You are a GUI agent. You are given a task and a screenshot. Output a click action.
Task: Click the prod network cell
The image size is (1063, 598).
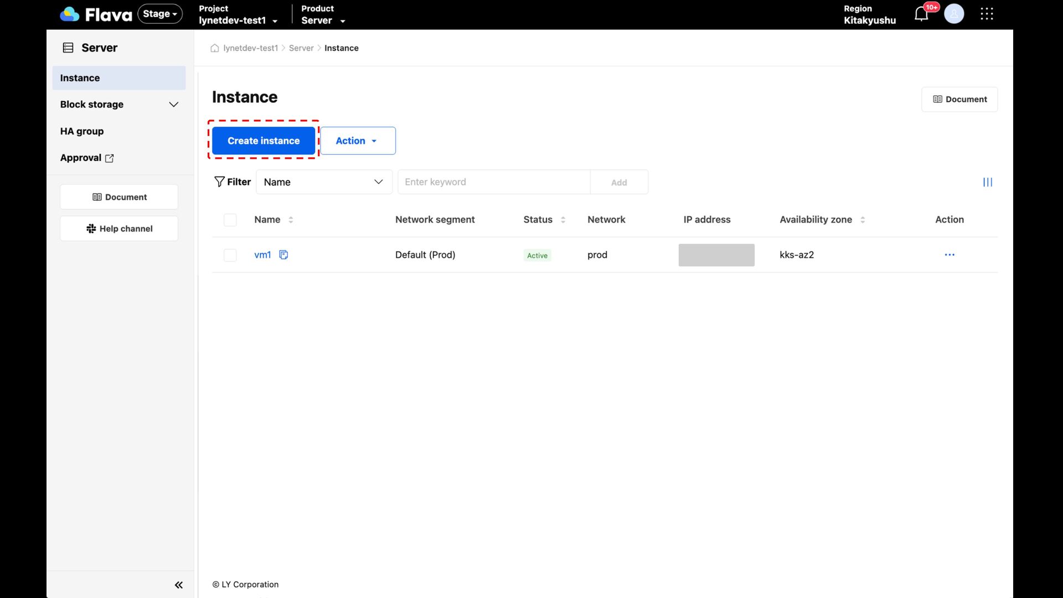tap(597, 255)
